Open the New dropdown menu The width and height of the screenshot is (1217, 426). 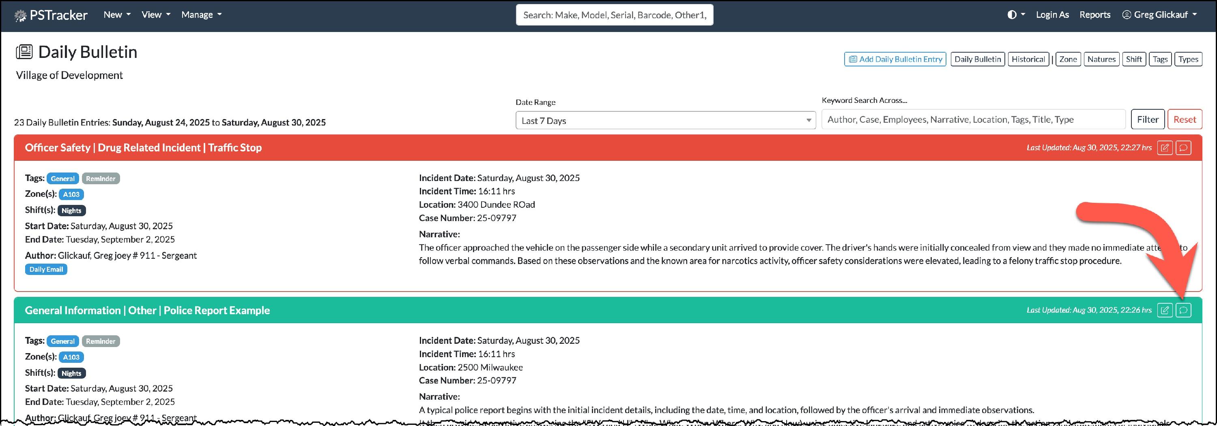pyautogui.click(x=117, y=15)
